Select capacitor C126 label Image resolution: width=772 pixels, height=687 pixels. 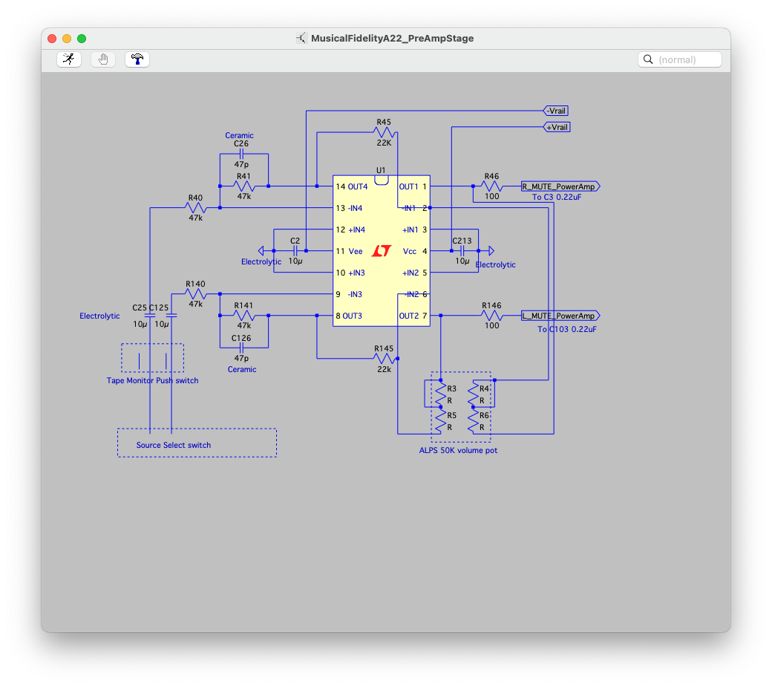(x=241, y=338)
